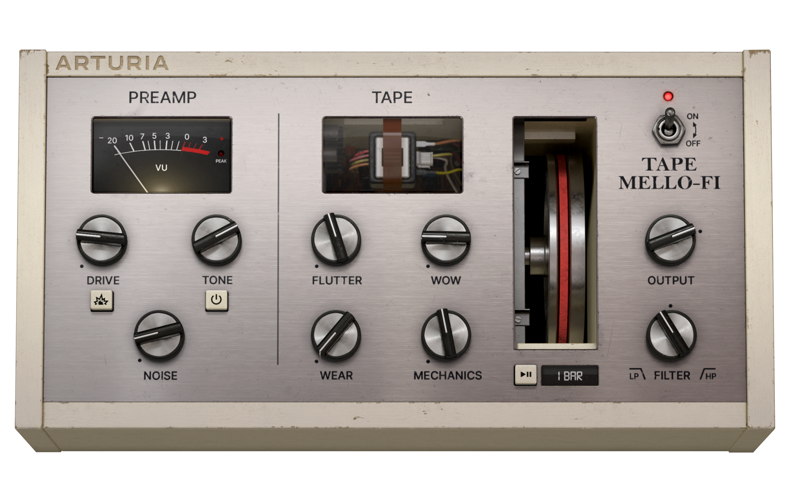
Task: Open the 1 BAR stop rate display
Action: pyautogui.click(x=570, y=375)
